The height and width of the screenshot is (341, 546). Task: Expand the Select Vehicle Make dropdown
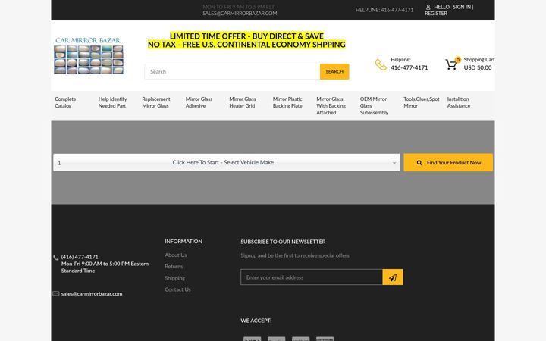point(226,162)
